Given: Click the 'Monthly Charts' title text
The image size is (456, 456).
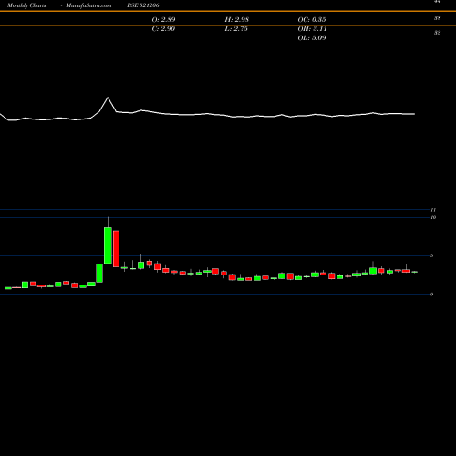Looking at the screenshot, I should [x=26, y=5].
